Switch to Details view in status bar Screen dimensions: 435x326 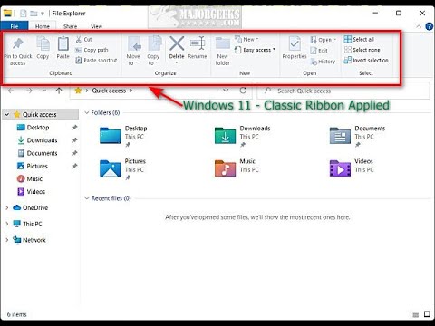click(x=416, y=314)
